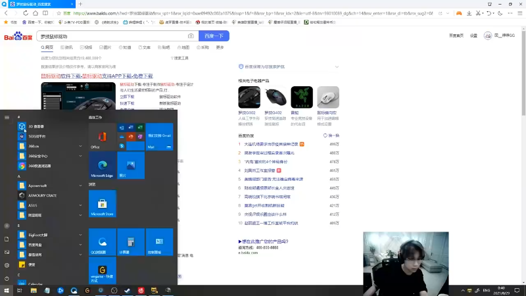The height and width of the screenshot is (296, 526).
Task: Open the Microsoft Edge tile
Action: pyautogui.click(x=103, y=165)
